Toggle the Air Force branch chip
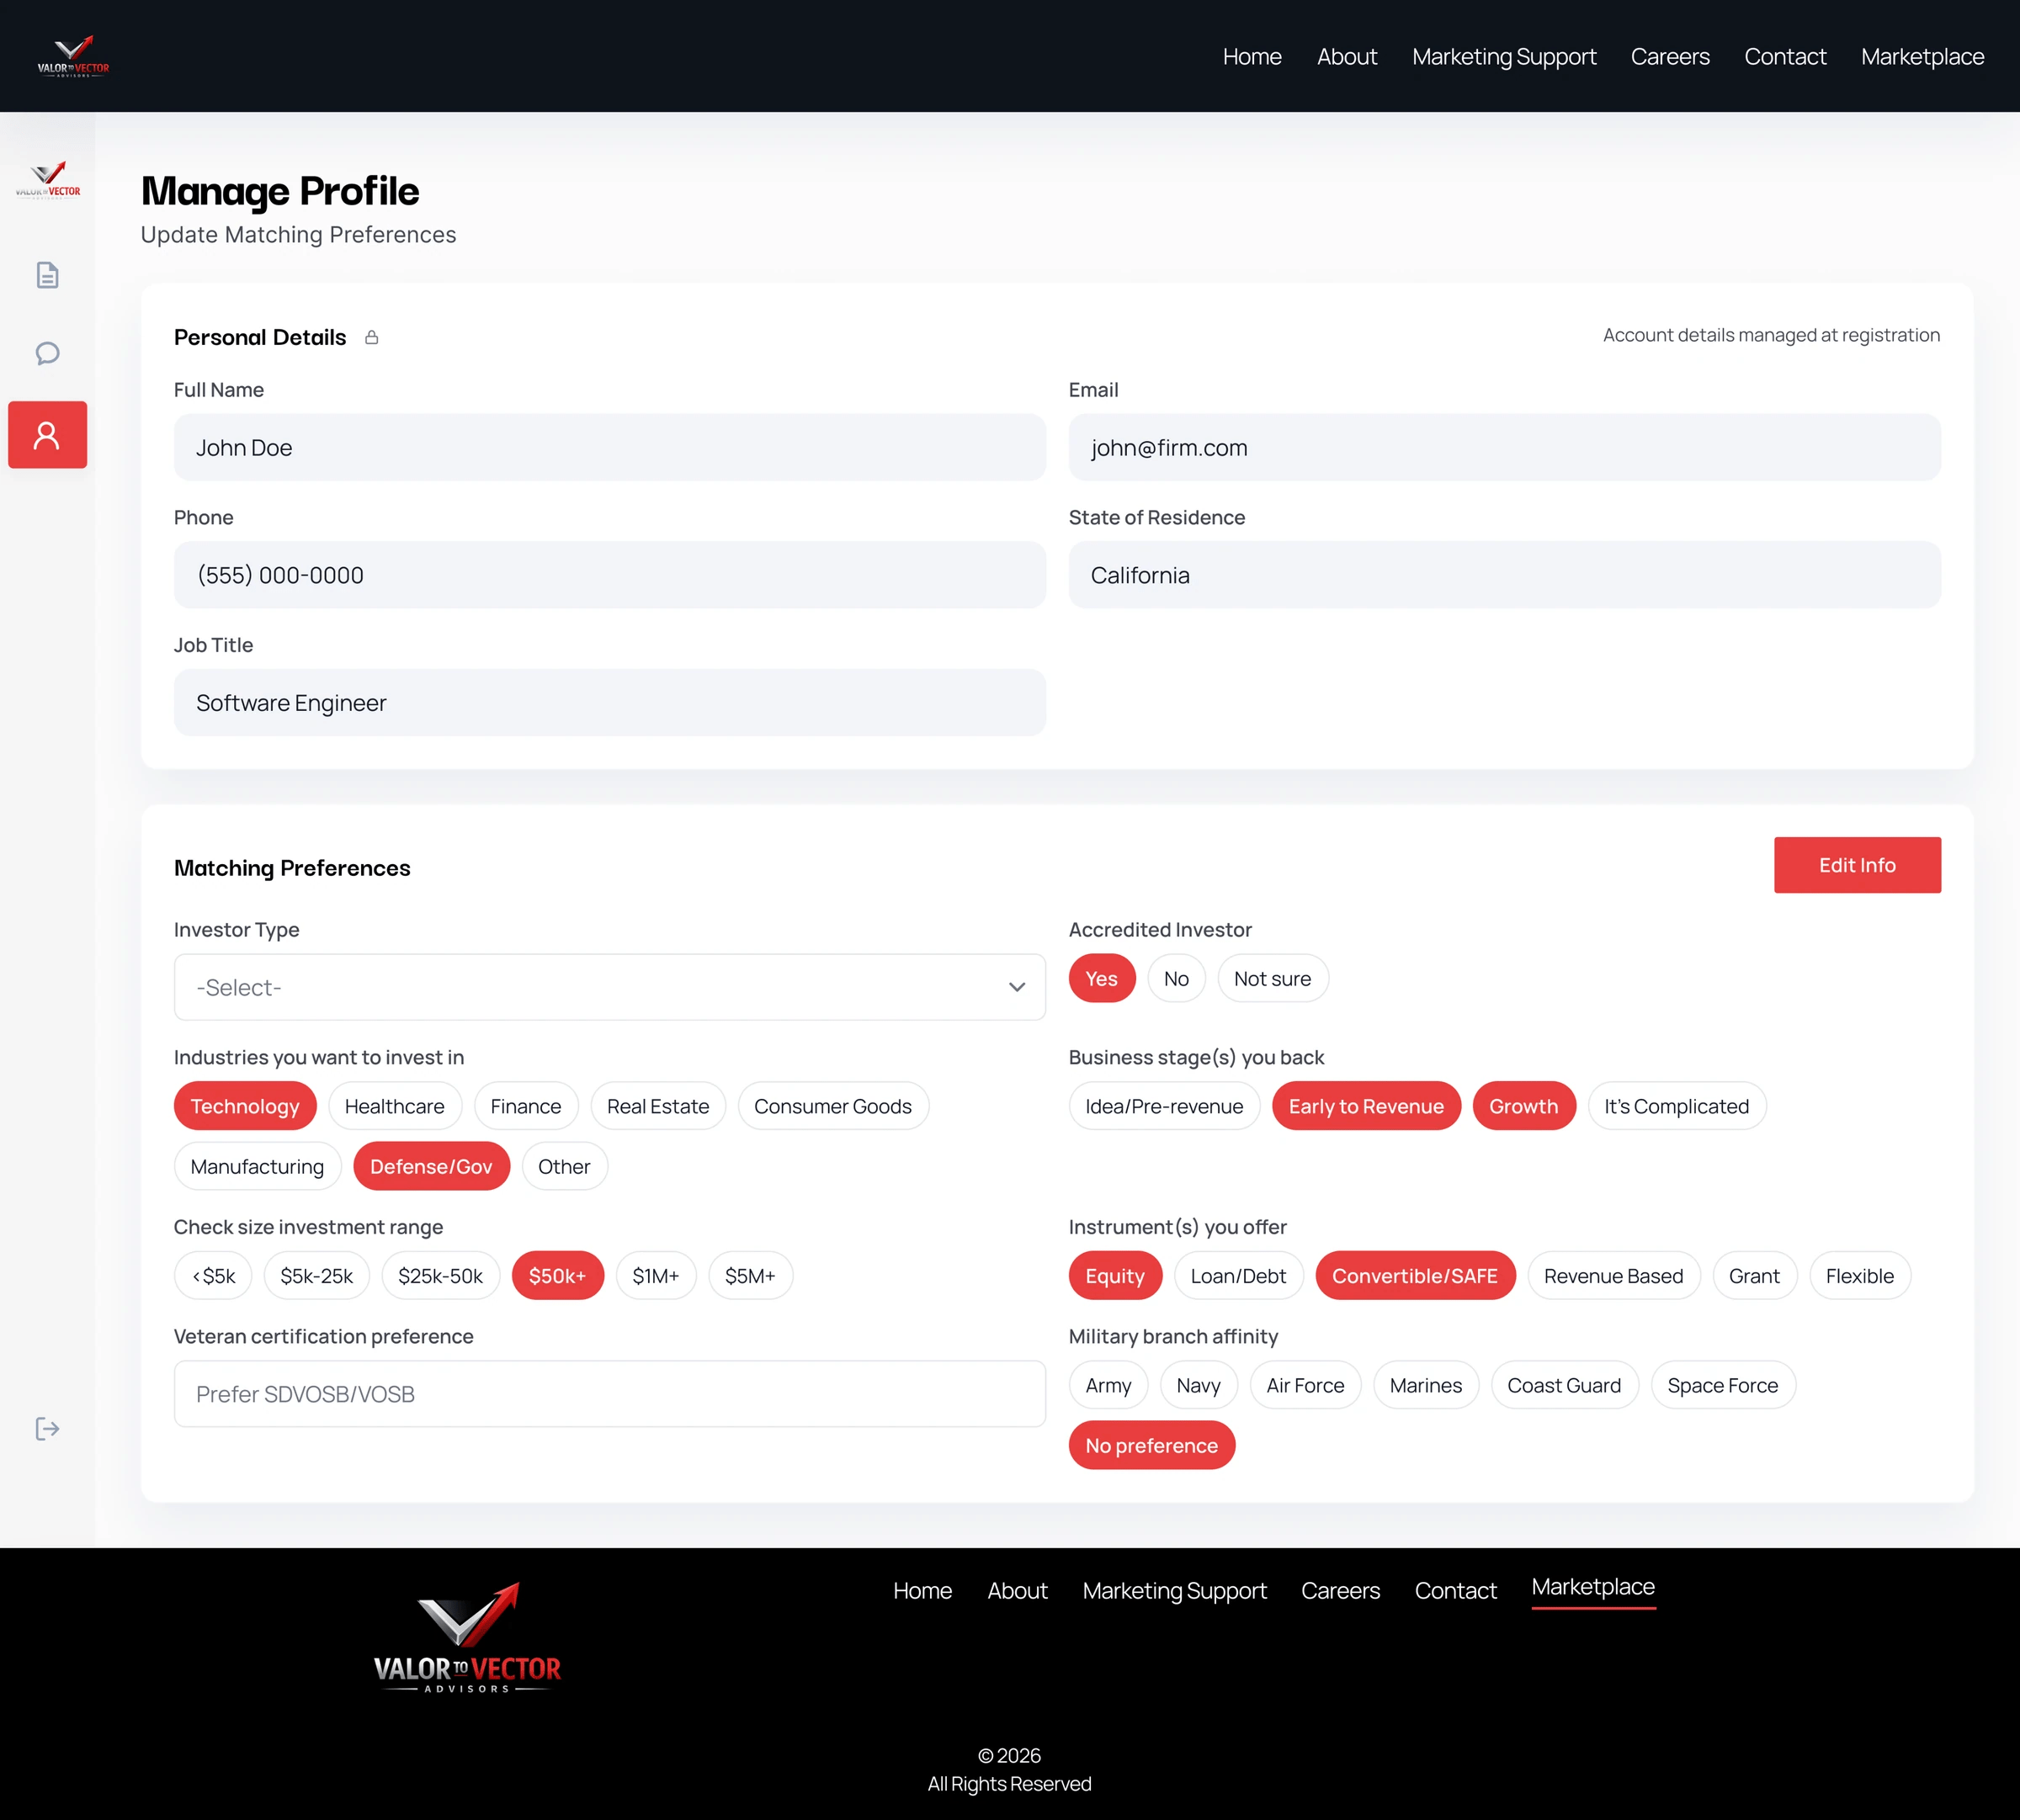This screenshot has height=1820, width=2020. coord(1305,1385)
